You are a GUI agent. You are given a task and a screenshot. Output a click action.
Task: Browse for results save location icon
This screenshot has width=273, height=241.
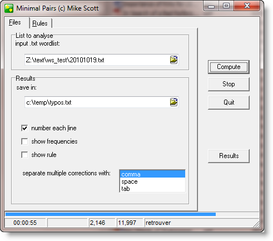coord(173,102)
